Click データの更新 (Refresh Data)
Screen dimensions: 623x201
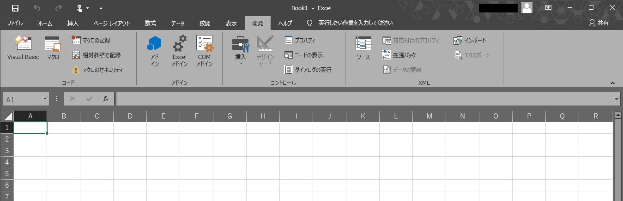coord(402,70)
